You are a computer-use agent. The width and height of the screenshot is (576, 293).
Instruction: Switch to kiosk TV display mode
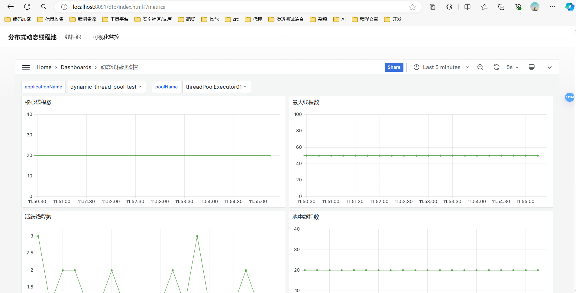coord(532,67)
